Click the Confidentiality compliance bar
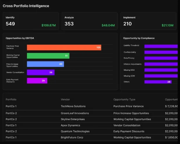Viewport: 180px width, 144px height. (161, 52)
